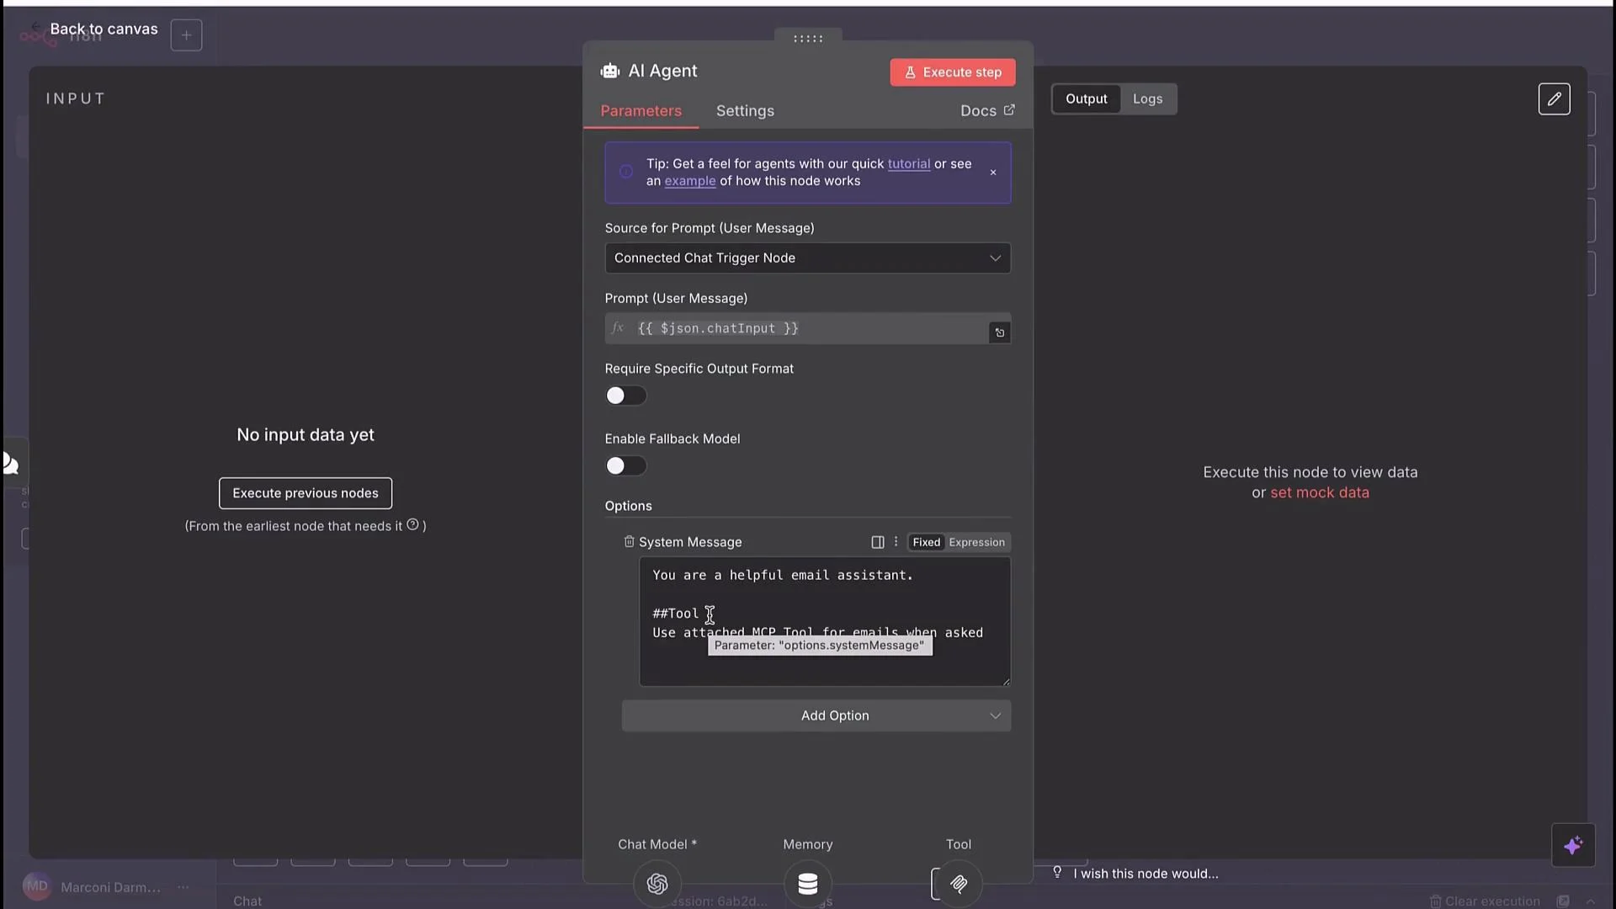Click the fx expression icon
Viewport: 1616px width, 909px height.
point(618,328)
